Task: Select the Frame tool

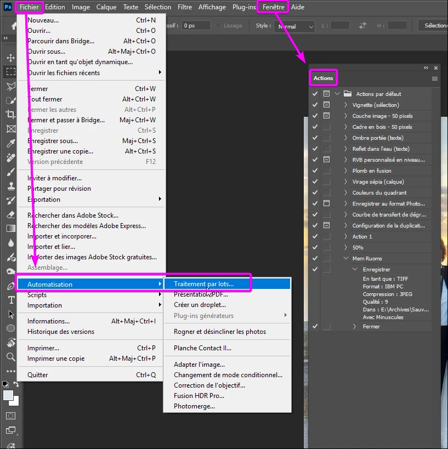Action: pos(10,129)
